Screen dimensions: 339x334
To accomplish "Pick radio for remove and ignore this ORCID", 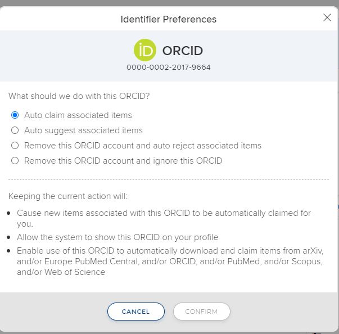I will [x=15, y=161].
